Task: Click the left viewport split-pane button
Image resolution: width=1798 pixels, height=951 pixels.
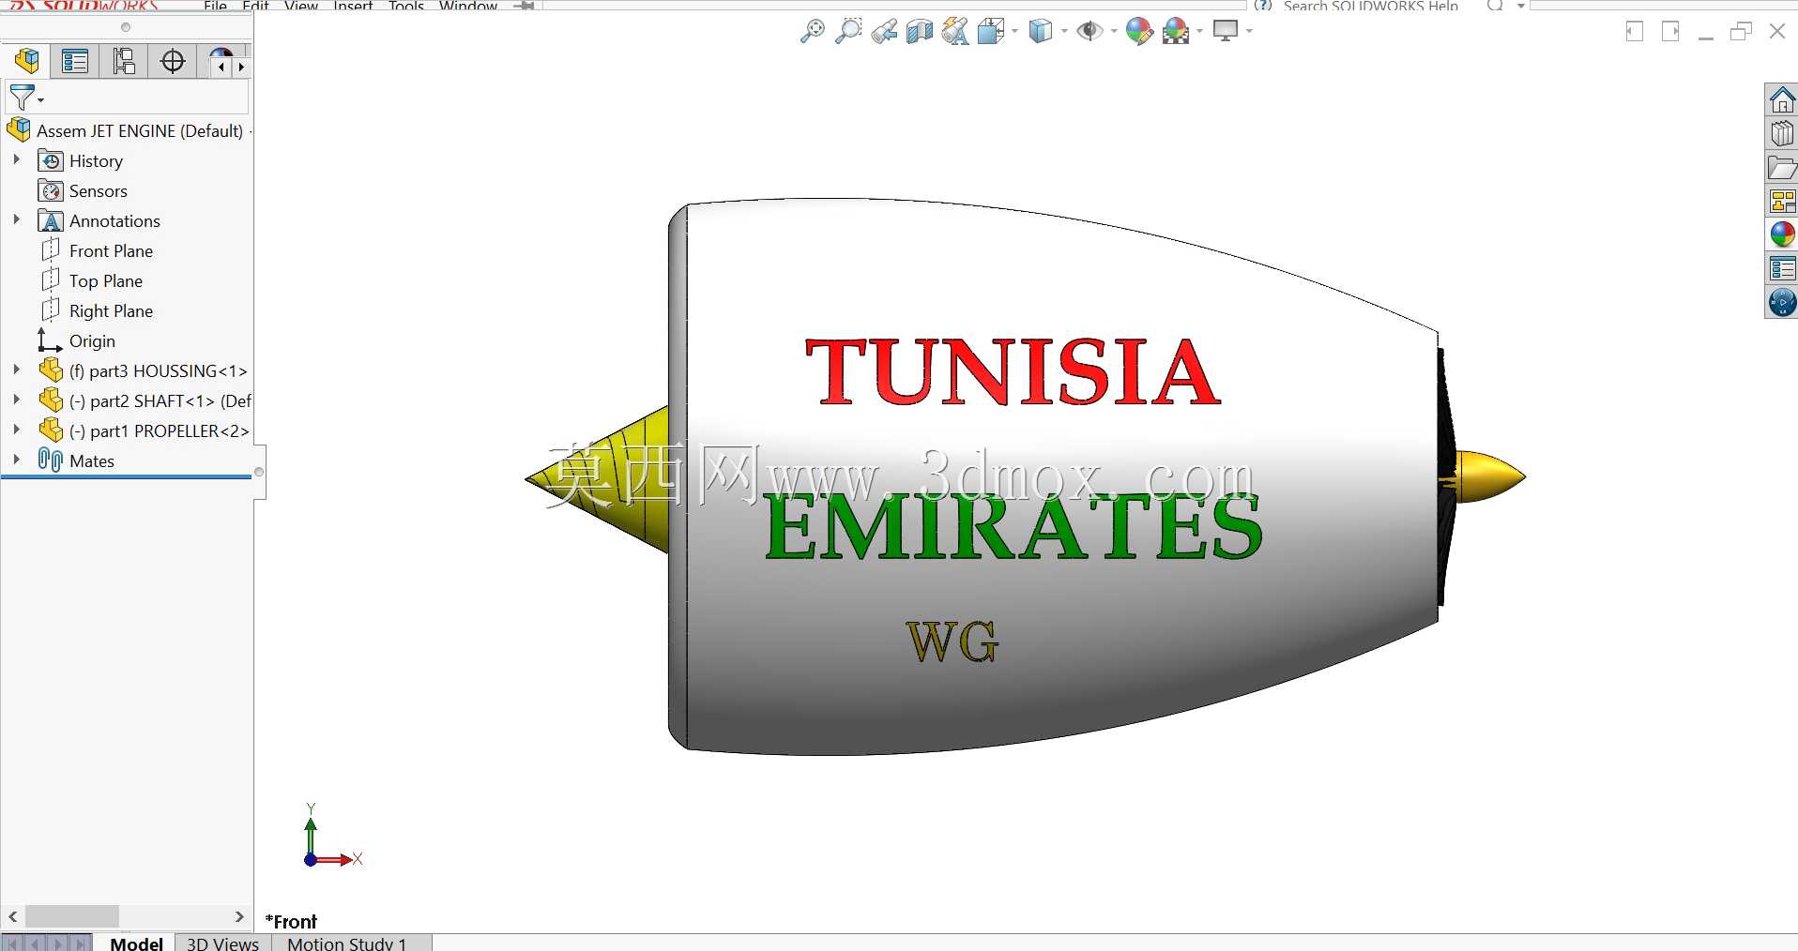Action: click(x=1634, y=31)
